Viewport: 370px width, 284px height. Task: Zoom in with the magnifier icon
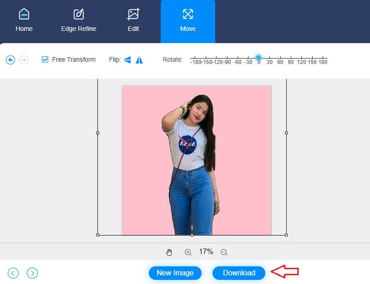(x=188, y=252)
